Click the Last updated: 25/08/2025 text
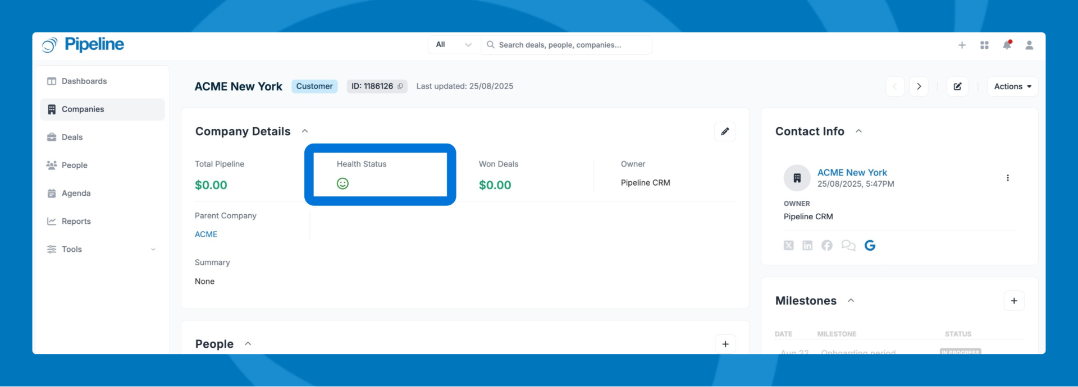Screen dimensions: 1078x387 465,86
